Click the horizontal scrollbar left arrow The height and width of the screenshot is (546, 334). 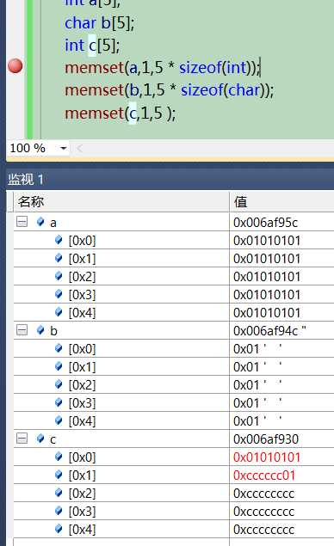click(79, 149)
